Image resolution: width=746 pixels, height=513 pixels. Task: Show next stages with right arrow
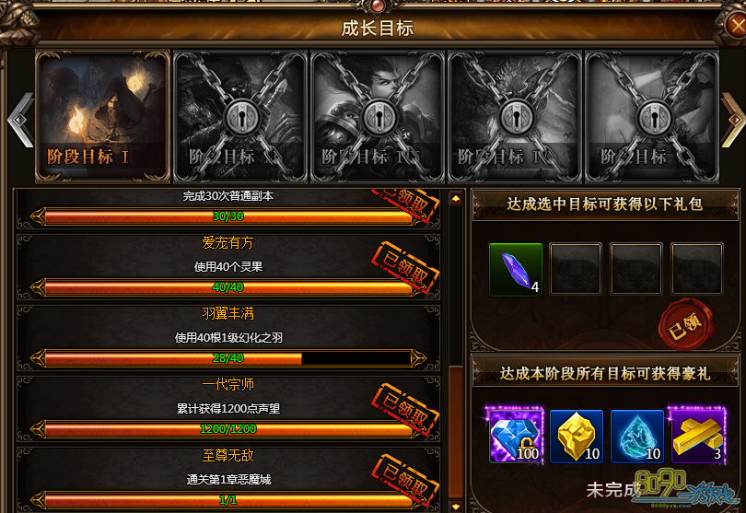tap(733, 120)
